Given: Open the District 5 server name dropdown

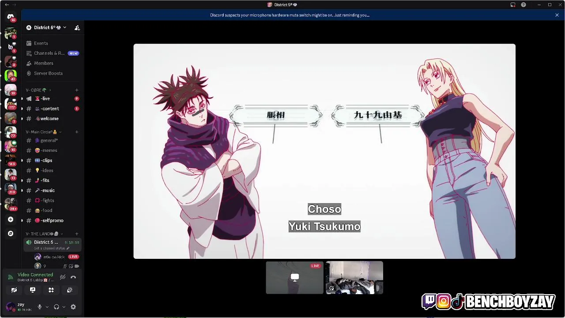Looking at the screenshot, I should [x=46, y=27].
